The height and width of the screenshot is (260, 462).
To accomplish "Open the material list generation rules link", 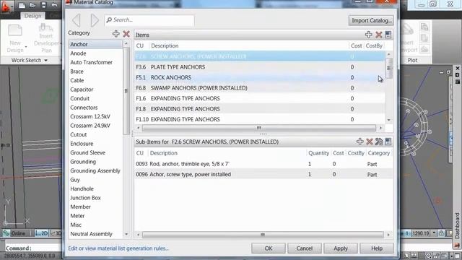I will (x=118, y=248).
